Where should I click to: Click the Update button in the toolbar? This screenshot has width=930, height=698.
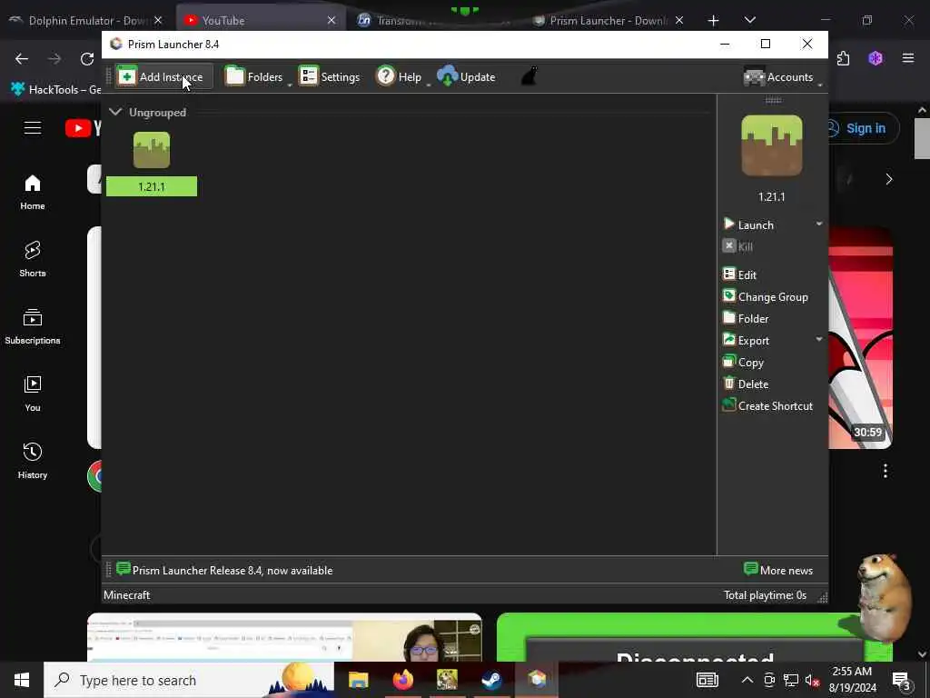466,76
